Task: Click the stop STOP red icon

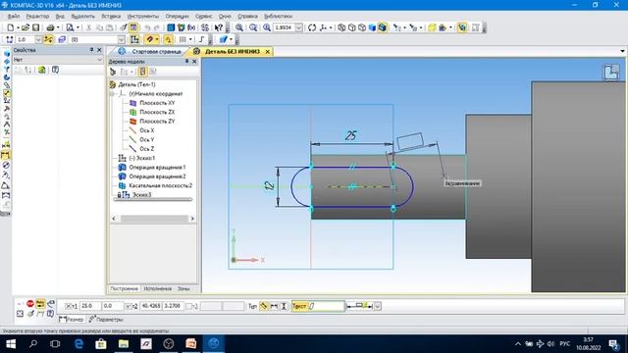Action: [x=30, y=304]
